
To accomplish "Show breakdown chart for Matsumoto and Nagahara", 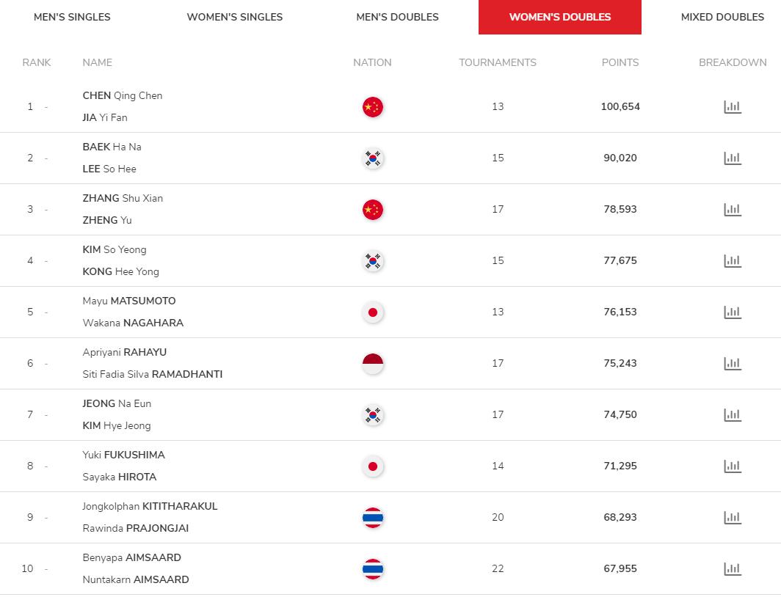I will (x=733, y=312).
